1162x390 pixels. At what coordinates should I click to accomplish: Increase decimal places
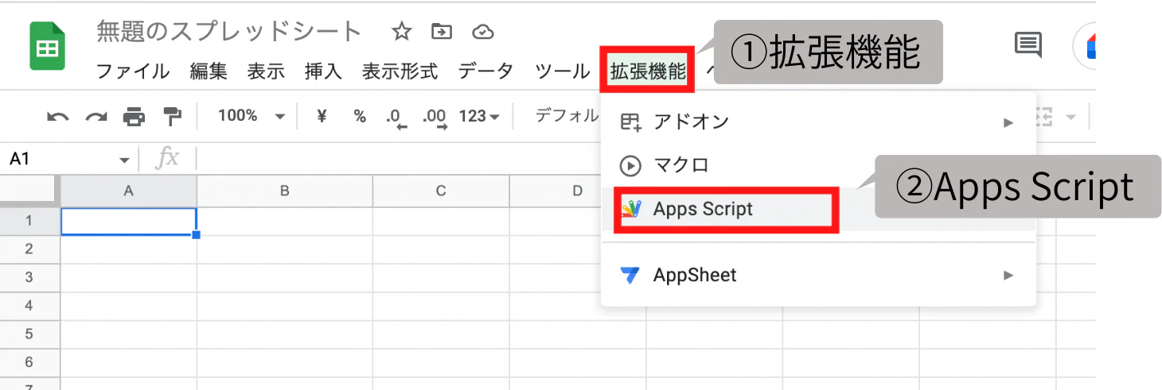435,118
